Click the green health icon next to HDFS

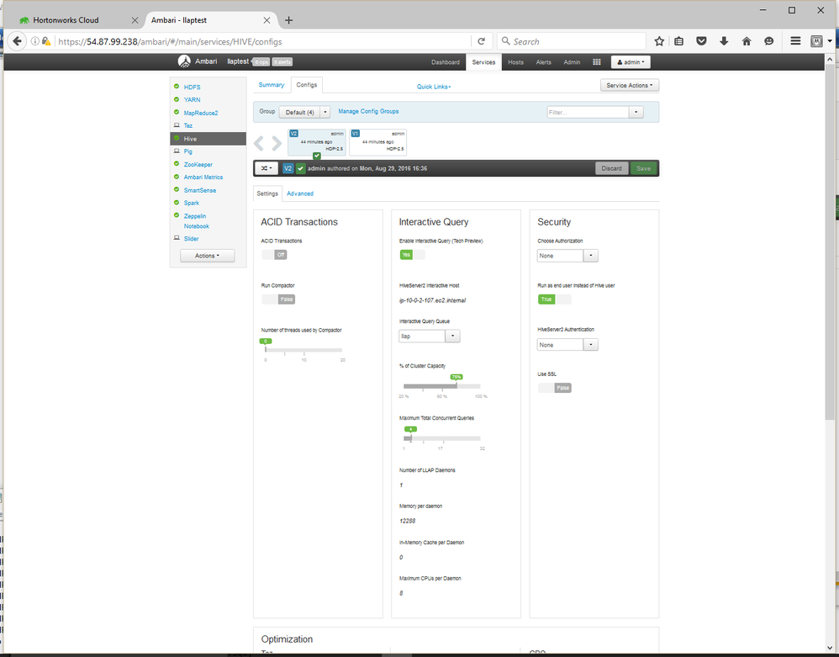point(176,87)
